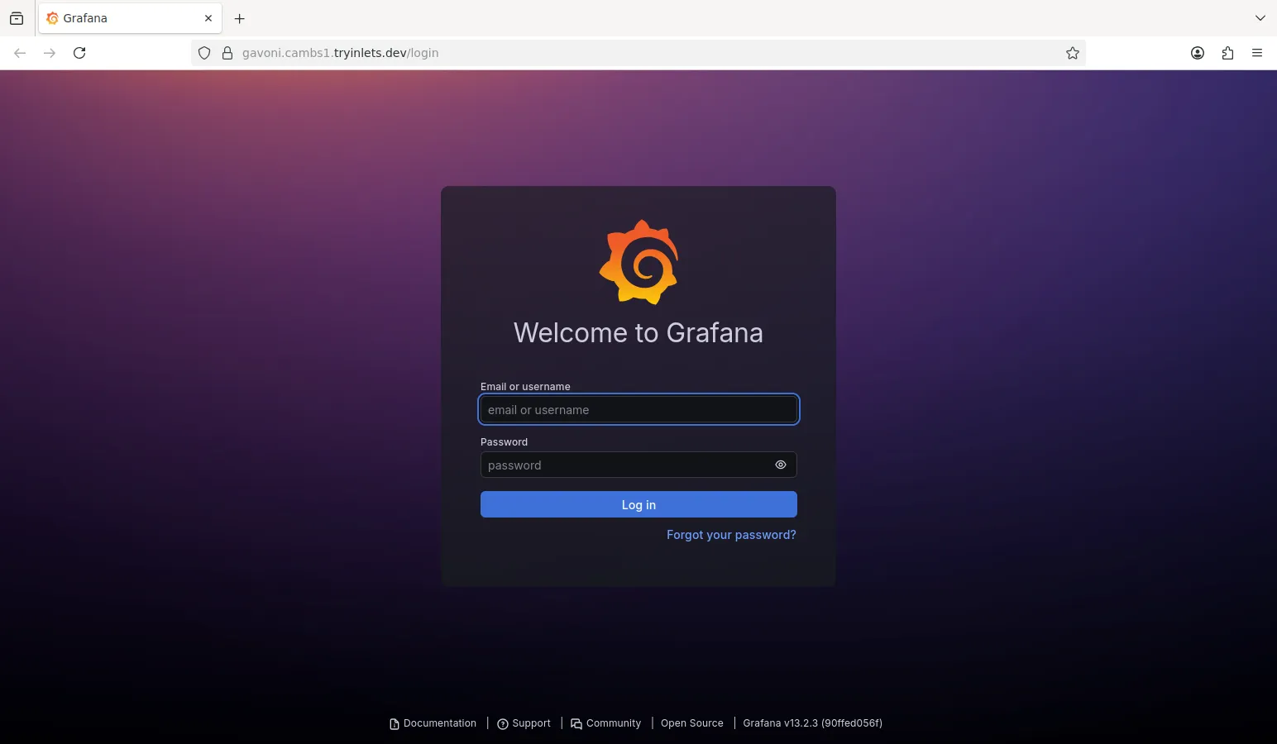Close the Grafana tab
Image resolution: width=1277 pixels, height=744 pixels.
pyautogui.click(x=208, y=18)
